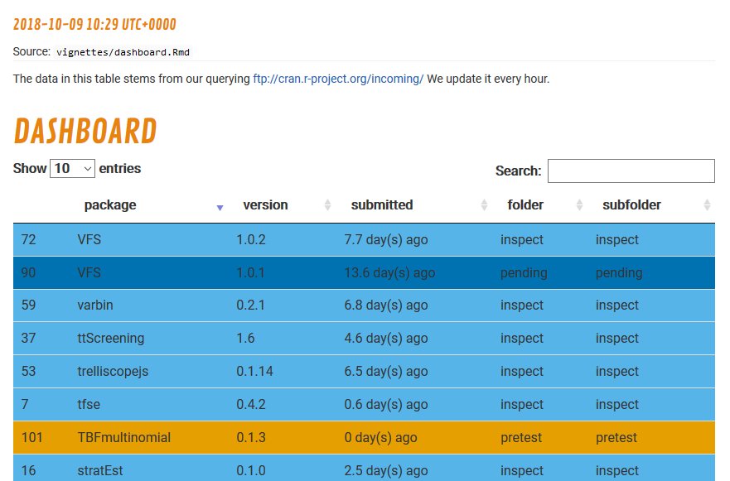Click the ascending sort arrow beside subfolder
The image size is (730, 481).
coord(708,201)
